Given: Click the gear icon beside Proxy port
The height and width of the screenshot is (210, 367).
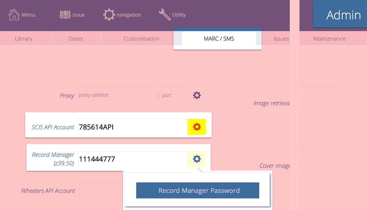Looking at the screenshot, I should coord(197,95).
